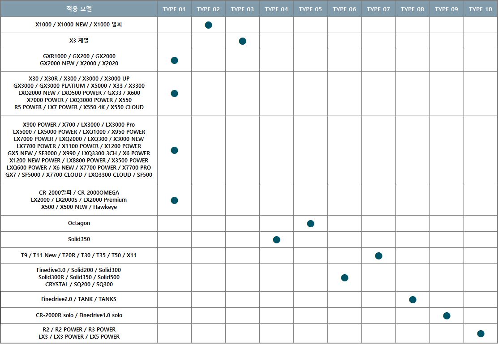Screen dimensions: 498x344
Task: Select the CR-2000R solo / Finedrive1.0 solo cell
Action: point(79,316)
